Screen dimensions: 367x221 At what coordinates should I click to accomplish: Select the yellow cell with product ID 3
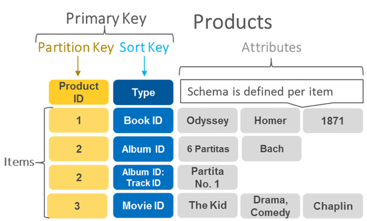point(77,206)
